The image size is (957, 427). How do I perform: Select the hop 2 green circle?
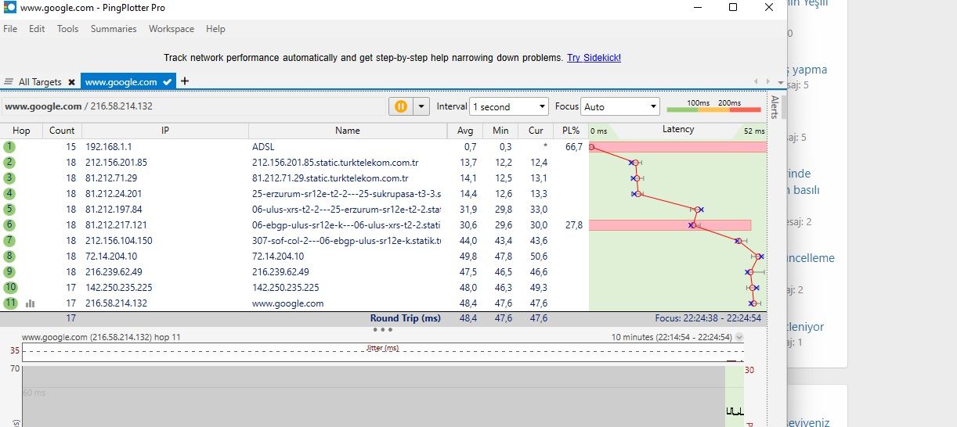click(9, 163)
